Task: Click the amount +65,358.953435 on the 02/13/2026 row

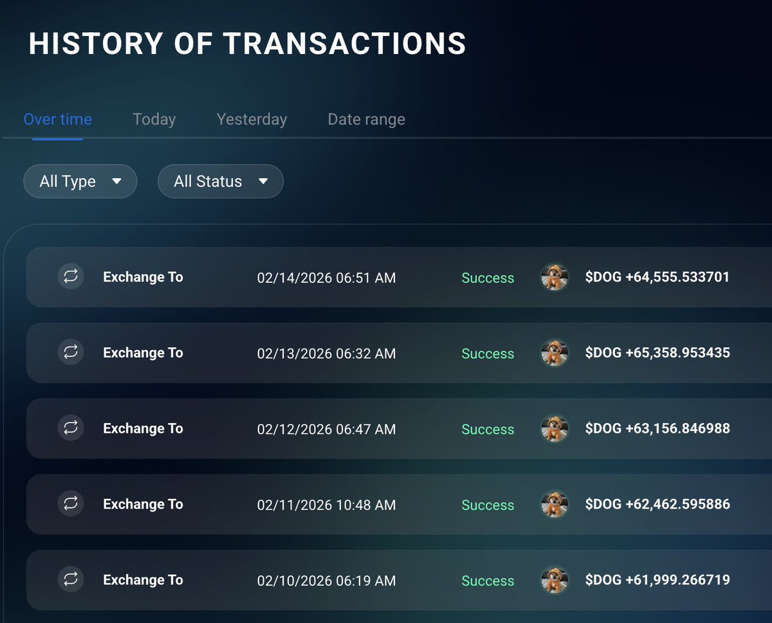Action: click(658, 353)
